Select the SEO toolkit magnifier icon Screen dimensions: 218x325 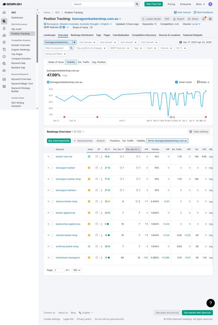point(4,21)
